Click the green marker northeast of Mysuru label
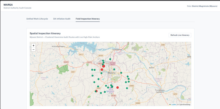Screen dimensions: 220x109 click(114, 69)
